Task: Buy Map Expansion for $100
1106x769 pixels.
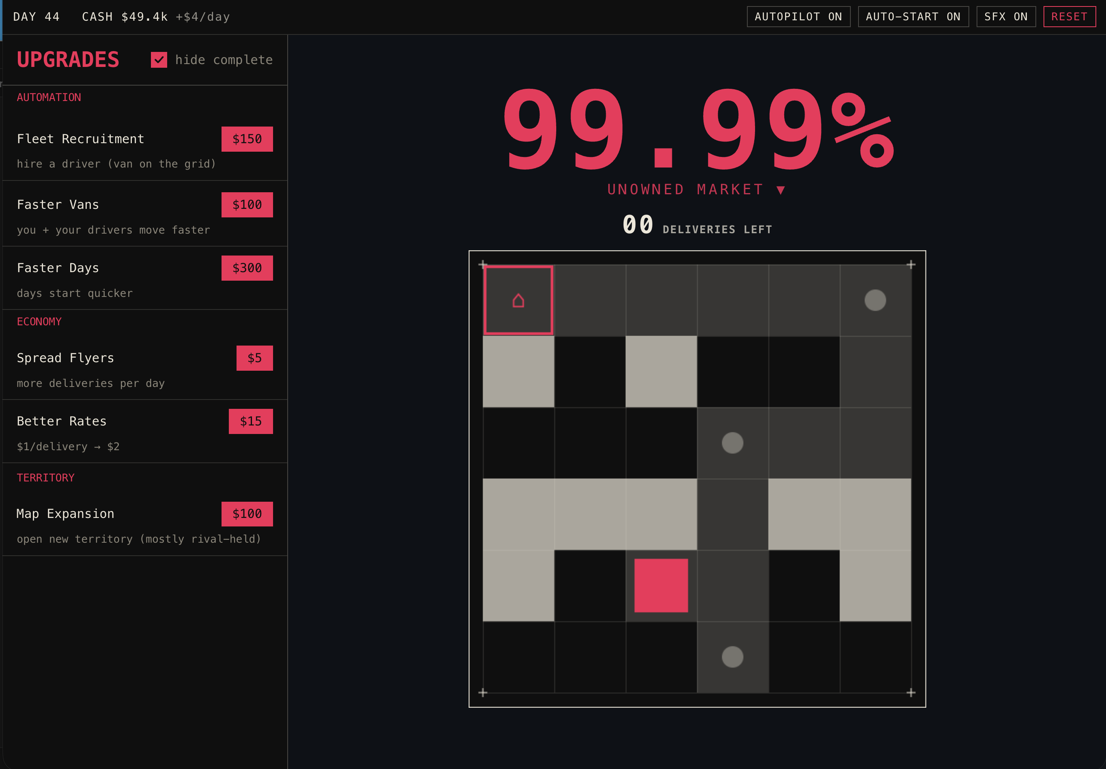Action: pos(247,514)
